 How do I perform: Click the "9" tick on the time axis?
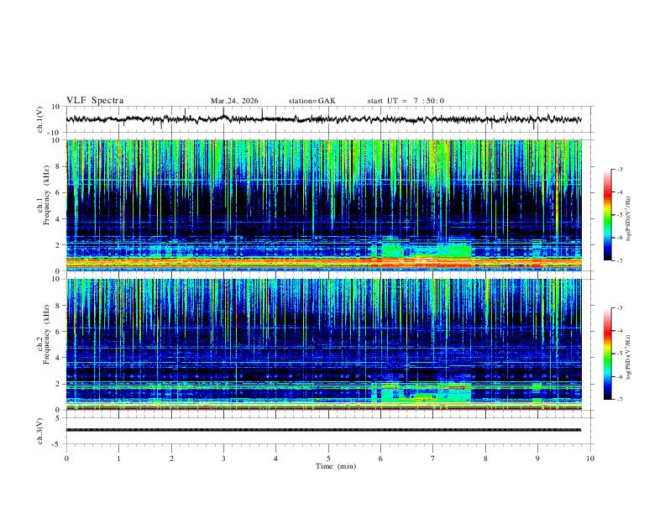coord(537,459)
